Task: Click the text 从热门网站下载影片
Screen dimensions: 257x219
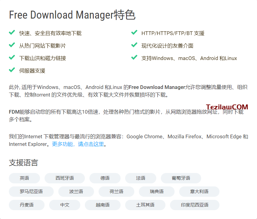Action: coord(42,46)
